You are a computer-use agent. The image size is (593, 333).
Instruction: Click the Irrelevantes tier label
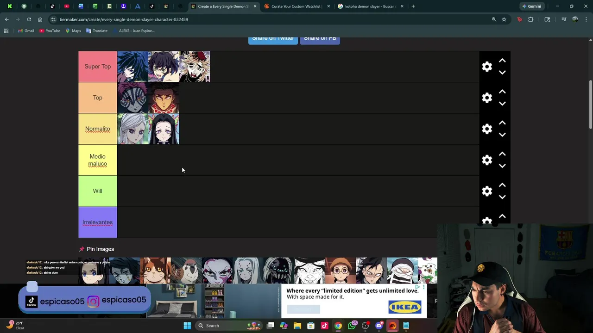coord(97,222)
